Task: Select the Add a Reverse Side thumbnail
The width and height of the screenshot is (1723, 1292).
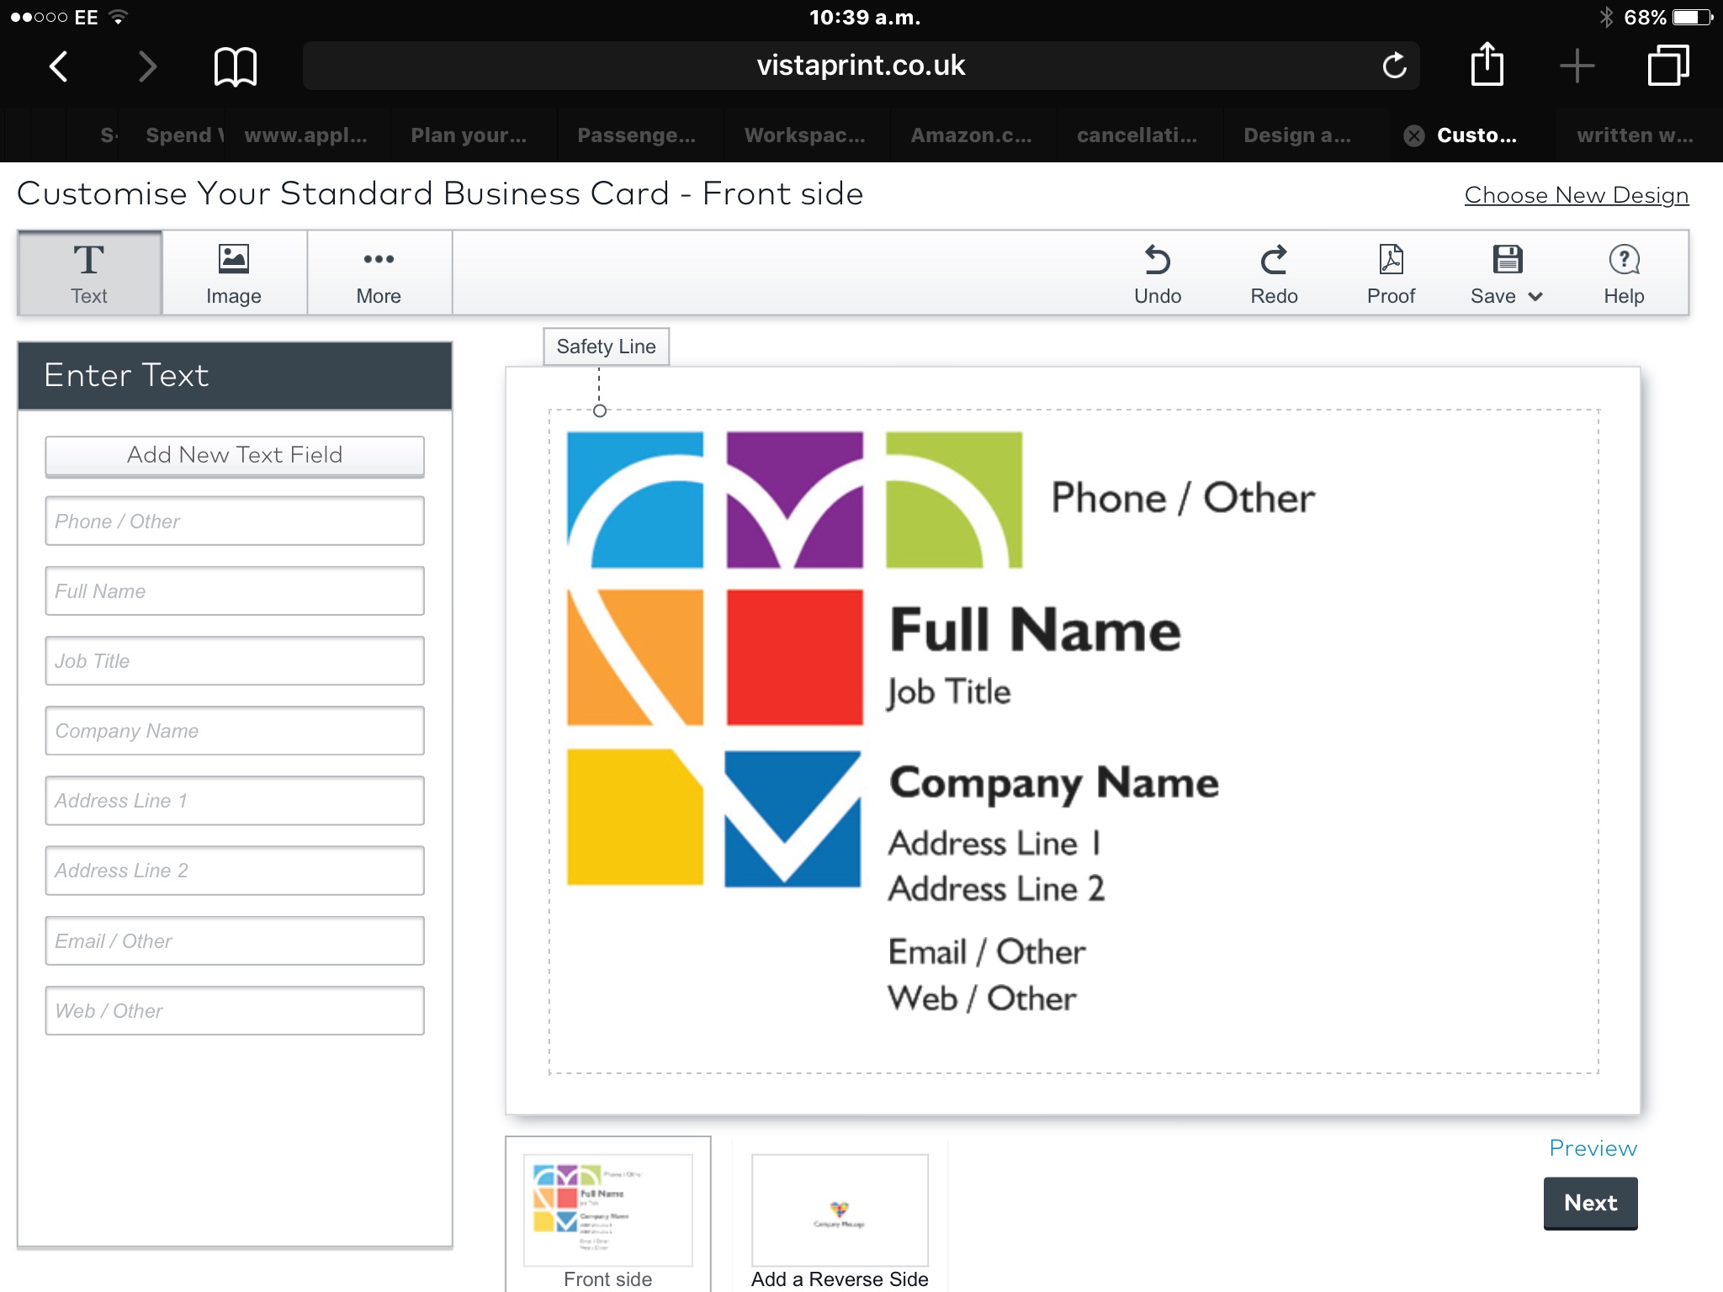Action: point(840,1211)
